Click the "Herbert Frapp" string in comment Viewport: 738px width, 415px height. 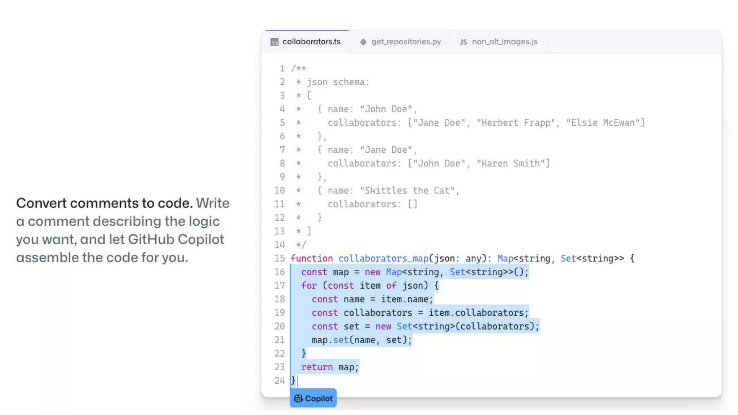516,123
